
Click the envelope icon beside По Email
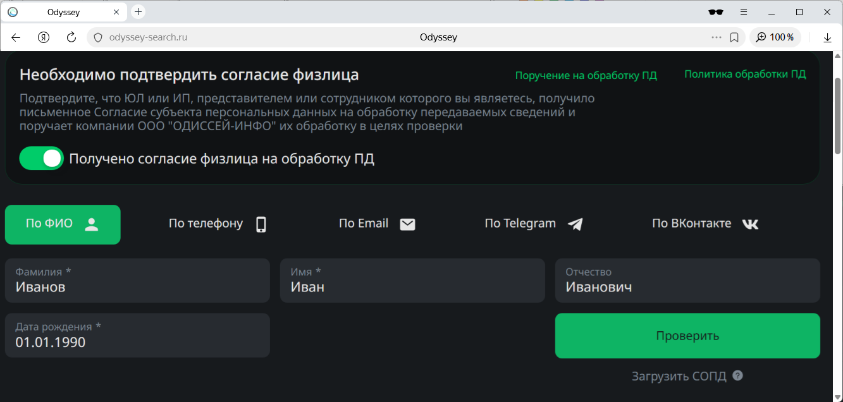tap(407, 224)
